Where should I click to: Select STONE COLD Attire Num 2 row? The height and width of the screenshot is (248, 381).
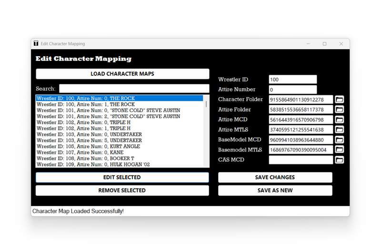120,116
